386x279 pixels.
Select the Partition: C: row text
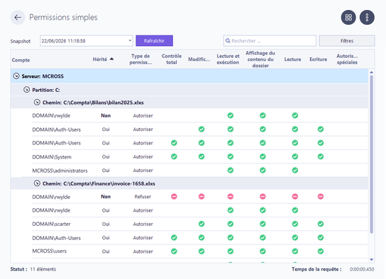click(x=46, y=90)
